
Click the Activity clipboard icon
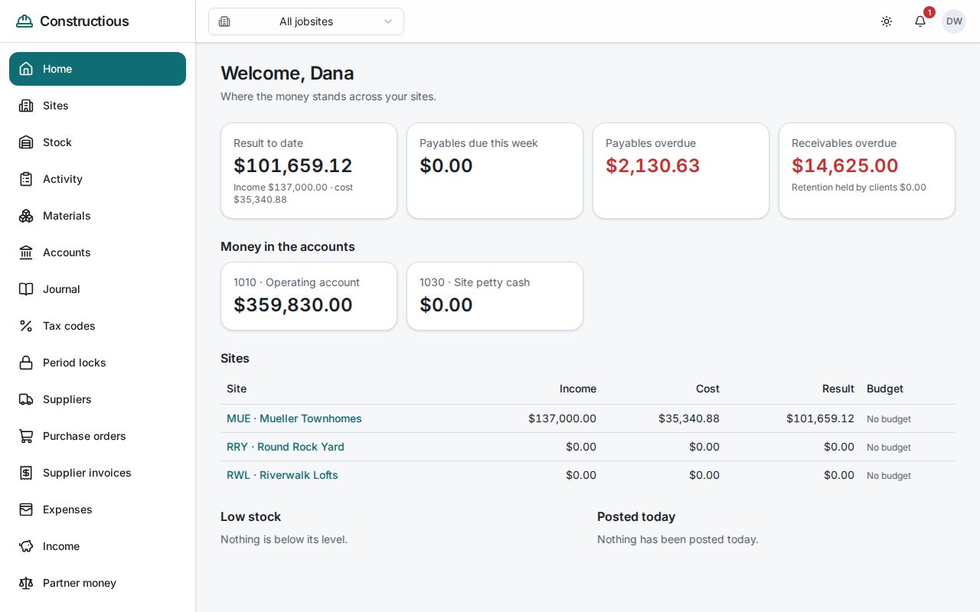click(x=26, y=179)
